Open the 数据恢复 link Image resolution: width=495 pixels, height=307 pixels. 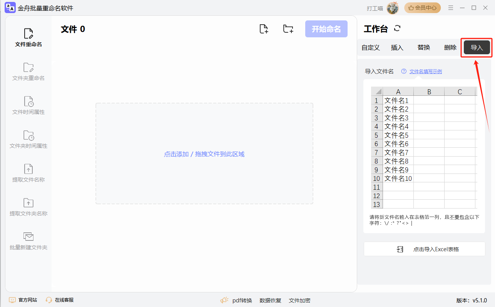tap(270, 300)
